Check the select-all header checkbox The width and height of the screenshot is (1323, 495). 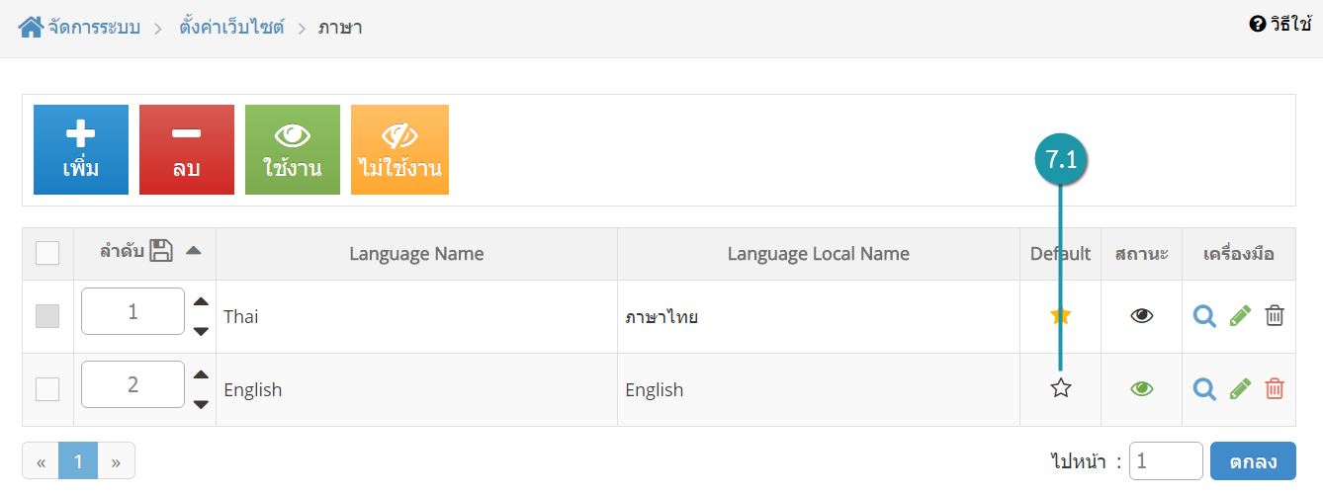[x=47, y=253]
